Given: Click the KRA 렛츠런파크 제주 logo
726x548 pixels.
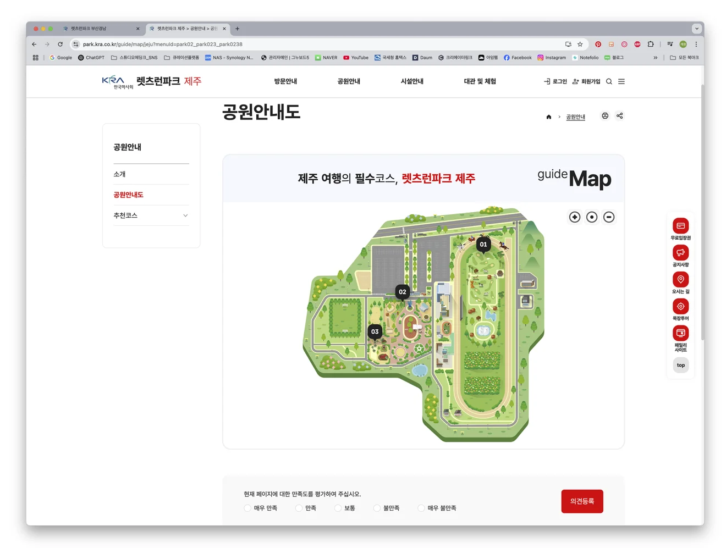Looking at the screenshot, I should [151, 81].
